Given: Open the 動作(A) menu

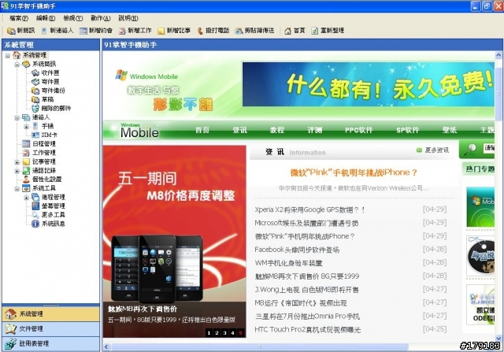Looking at the screenshot, I should (x=100, y=18).
